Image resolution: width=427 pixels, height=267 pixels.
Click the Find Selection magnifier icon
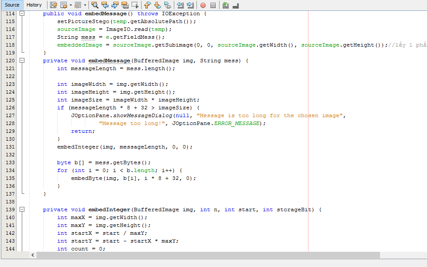(x=95, y=5)
